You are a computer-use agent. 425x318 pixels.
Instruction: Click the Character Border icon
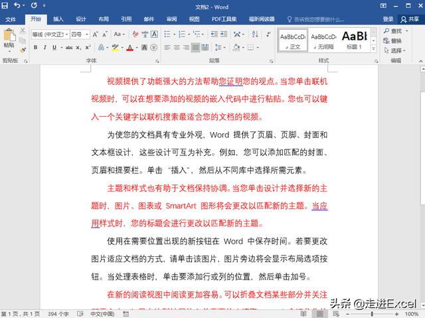[154, 34]
